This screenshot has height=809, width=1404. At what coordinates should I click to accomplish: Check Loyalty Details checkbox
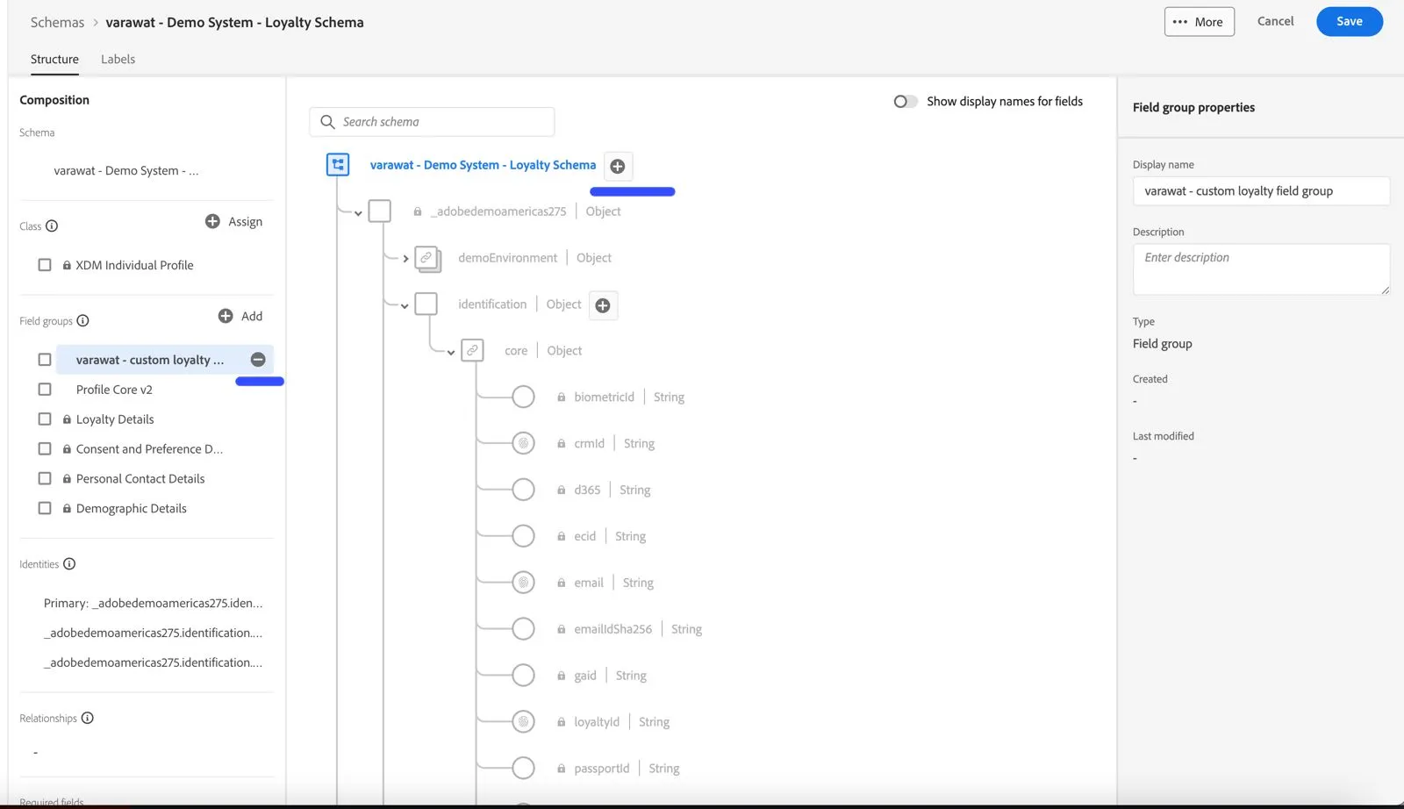coord(45,419)
